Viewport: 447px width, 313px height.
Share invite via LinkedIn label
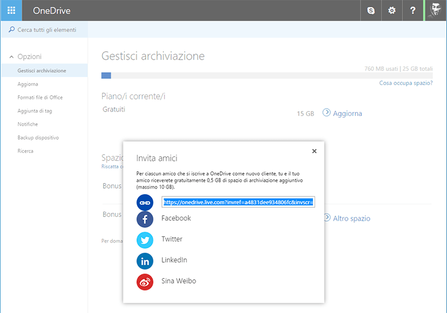pyautogui.click(x=174, y=260)
